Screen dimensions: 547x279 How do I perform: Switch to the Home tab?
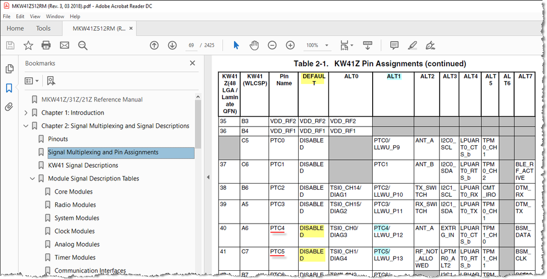coord(15,29)
